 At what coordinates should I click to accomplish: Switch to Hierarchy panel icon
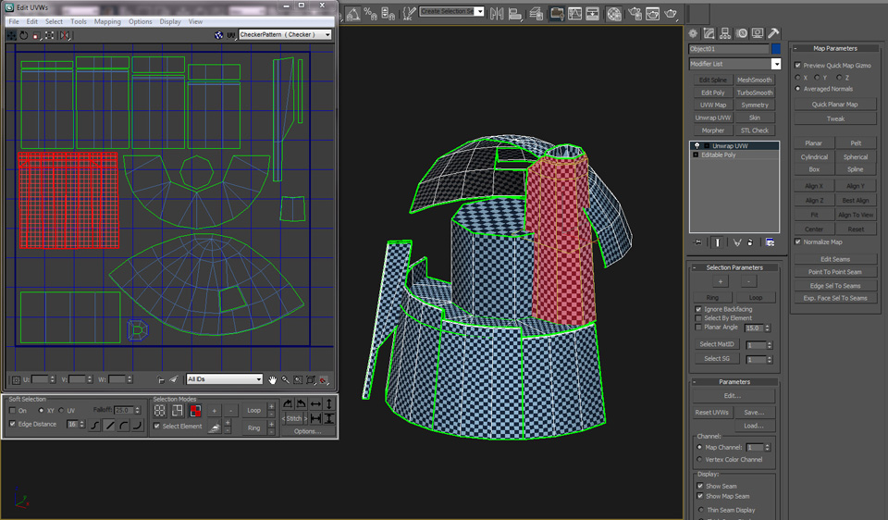coord(726,33)
